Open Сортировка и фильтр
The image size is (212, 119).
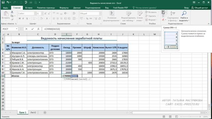173,16
